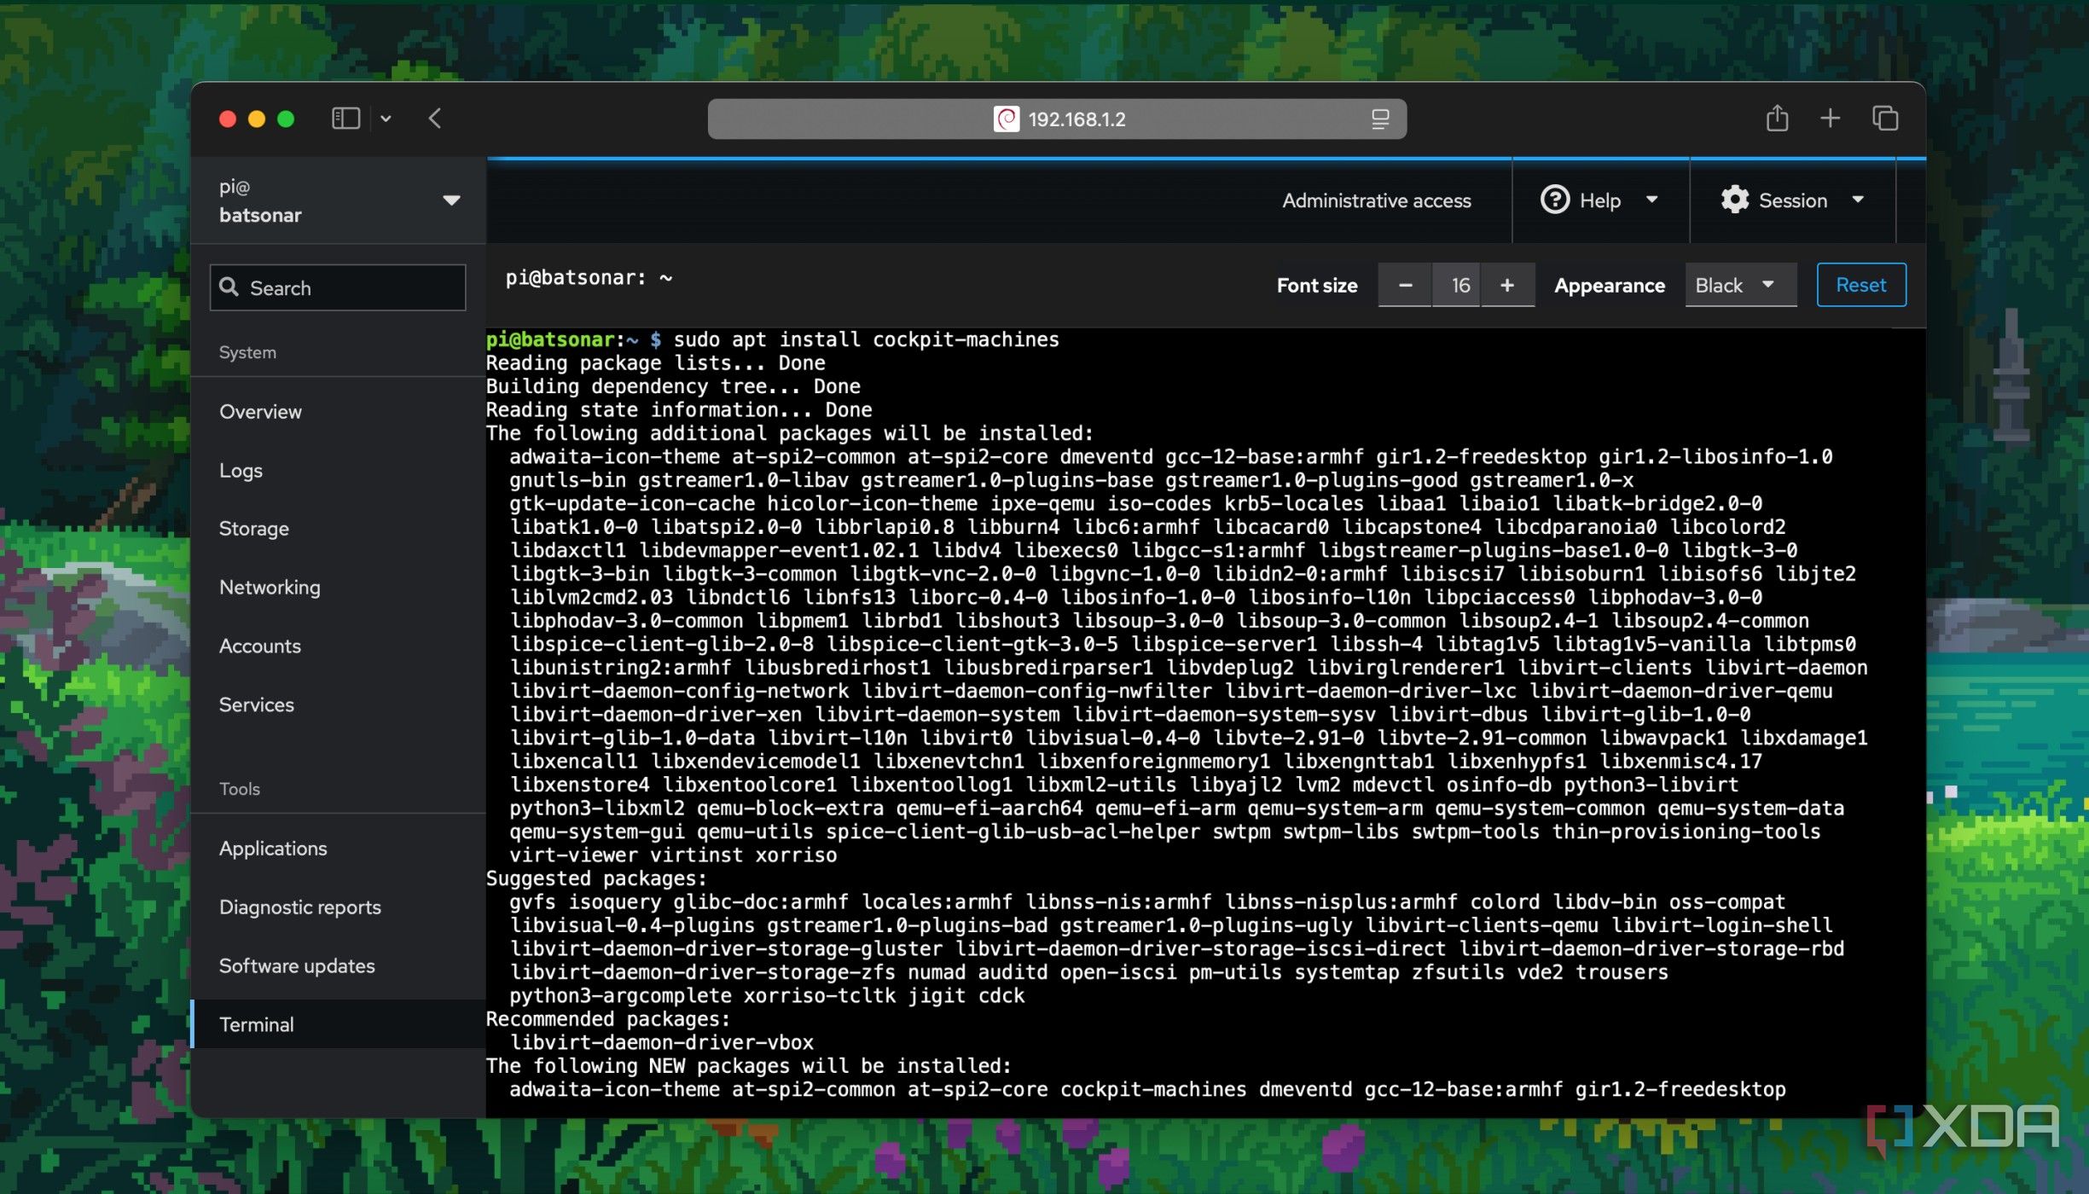Image resolution: width=2089 pixels, height=1194 pixels.
Task: Open sidebar options chevron in toolbar
Action: (x=386, y=119)
